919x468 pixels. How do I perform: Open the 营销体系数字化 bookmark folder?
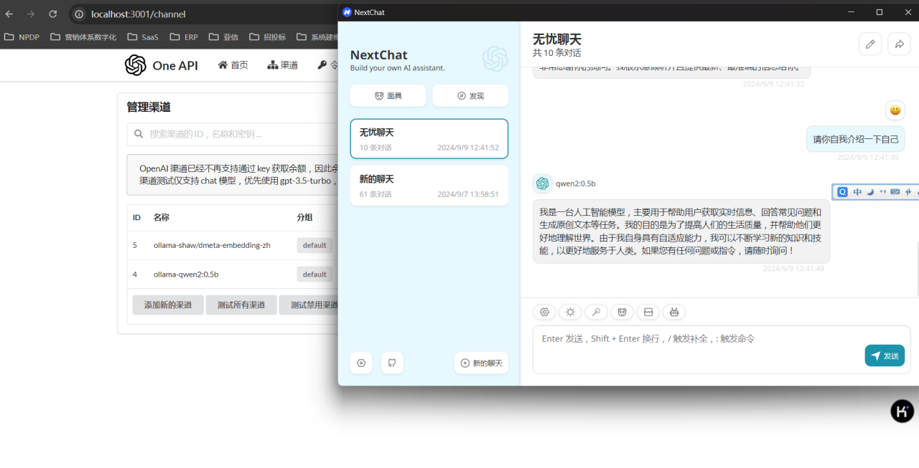pos(83,37)
